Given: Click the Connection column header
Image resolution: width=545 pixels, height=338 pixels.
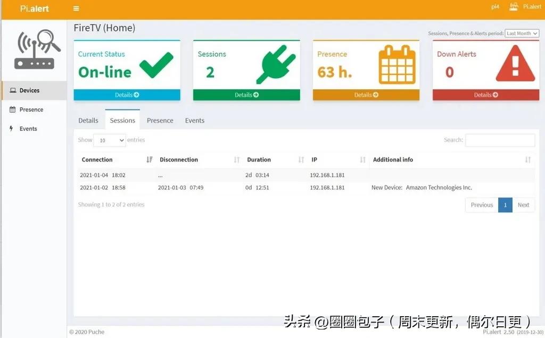Looking at the screenshot, I should pyautogui.click(x=97, y=159).
